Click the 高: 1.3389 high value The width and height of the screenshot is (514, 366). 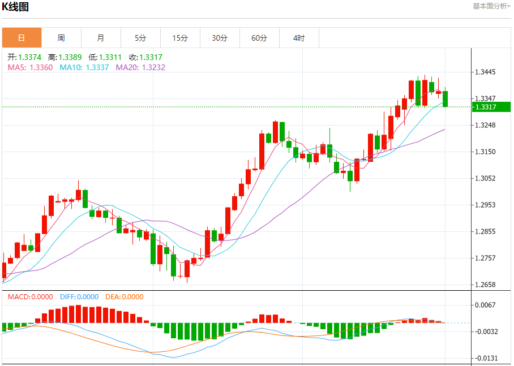pyautogui.click(x=65, y=57)
